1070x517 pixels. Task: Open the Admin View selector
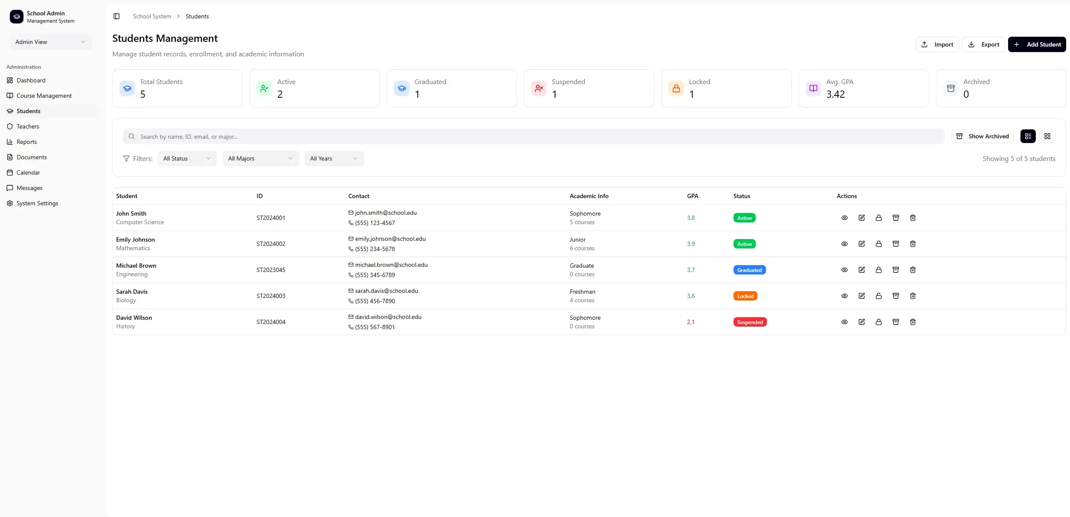[x=50, y=42]
